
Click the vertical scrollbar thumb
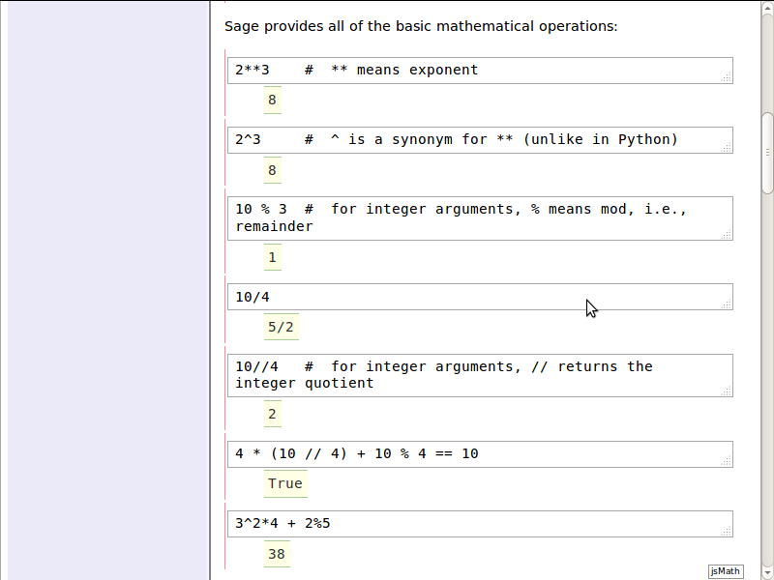pos(767,155)
